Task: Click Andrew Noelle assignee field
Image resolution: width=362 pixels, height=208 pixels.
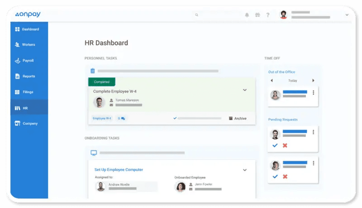Action: point(126,186)
